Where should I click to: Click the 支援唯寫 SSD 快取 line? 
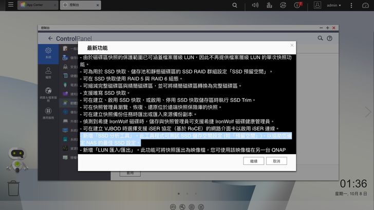pyautogui.click(x=105, y=93)
